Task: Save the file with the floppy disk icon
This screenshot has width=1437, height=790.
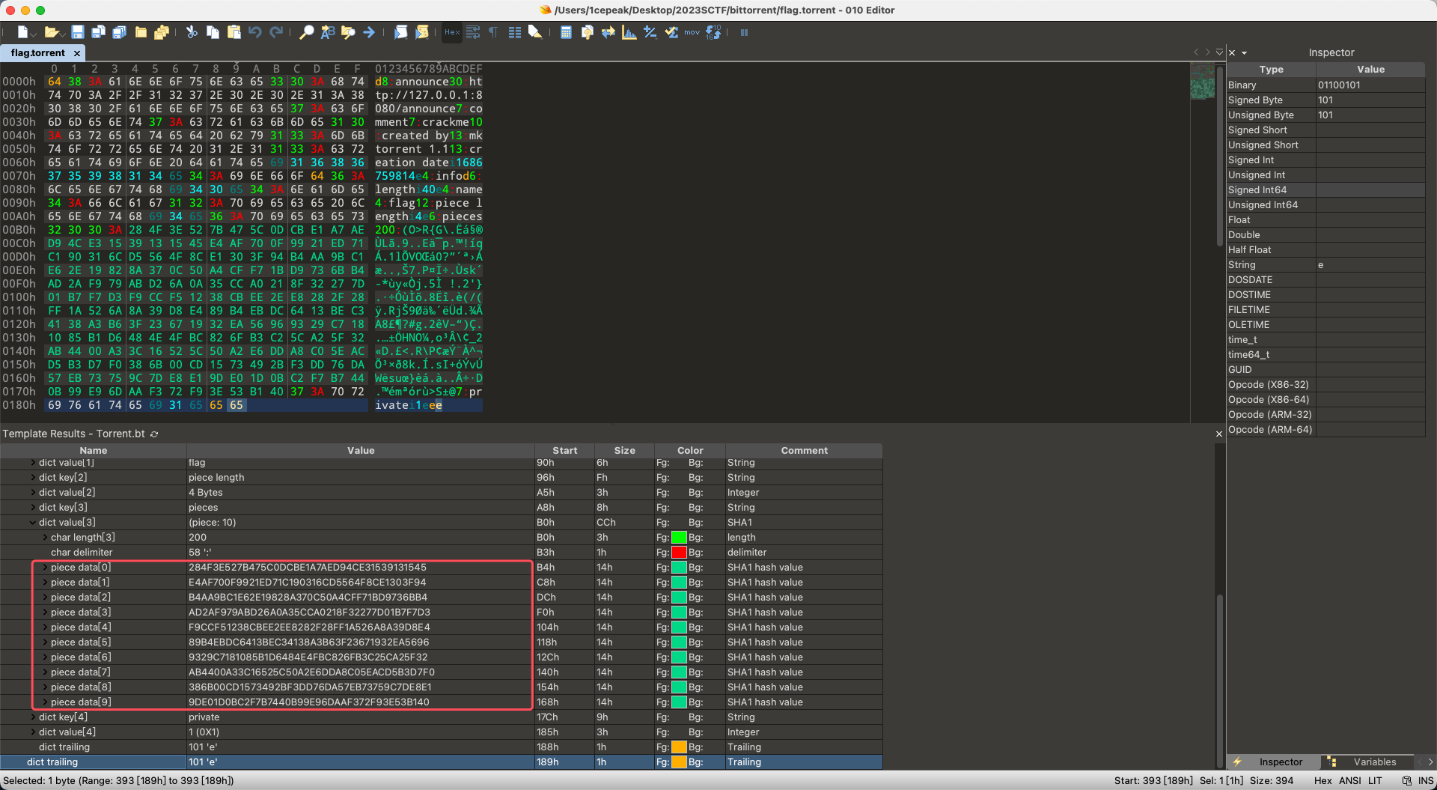Action: pos(78,32)
